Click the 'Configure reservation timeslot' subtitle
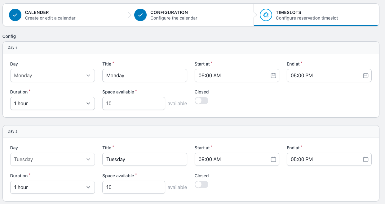This screenshot has width=385, height=204. coord(307,18)
